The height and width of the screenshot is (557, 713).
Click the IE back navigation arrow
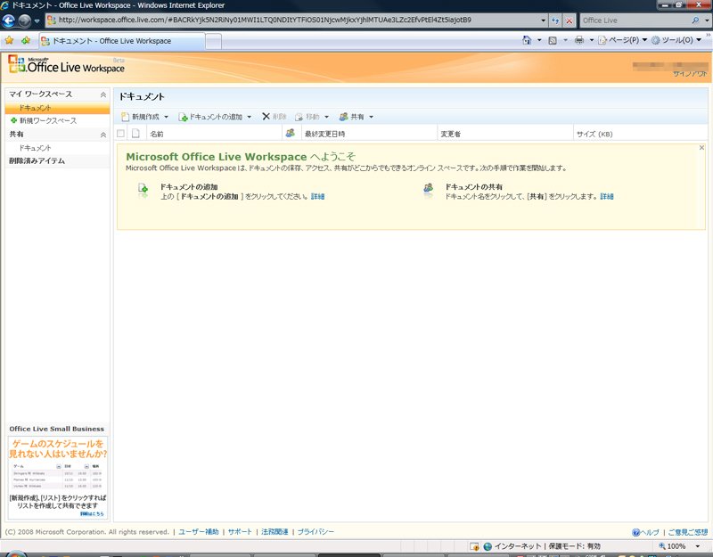tap(9, 20)
